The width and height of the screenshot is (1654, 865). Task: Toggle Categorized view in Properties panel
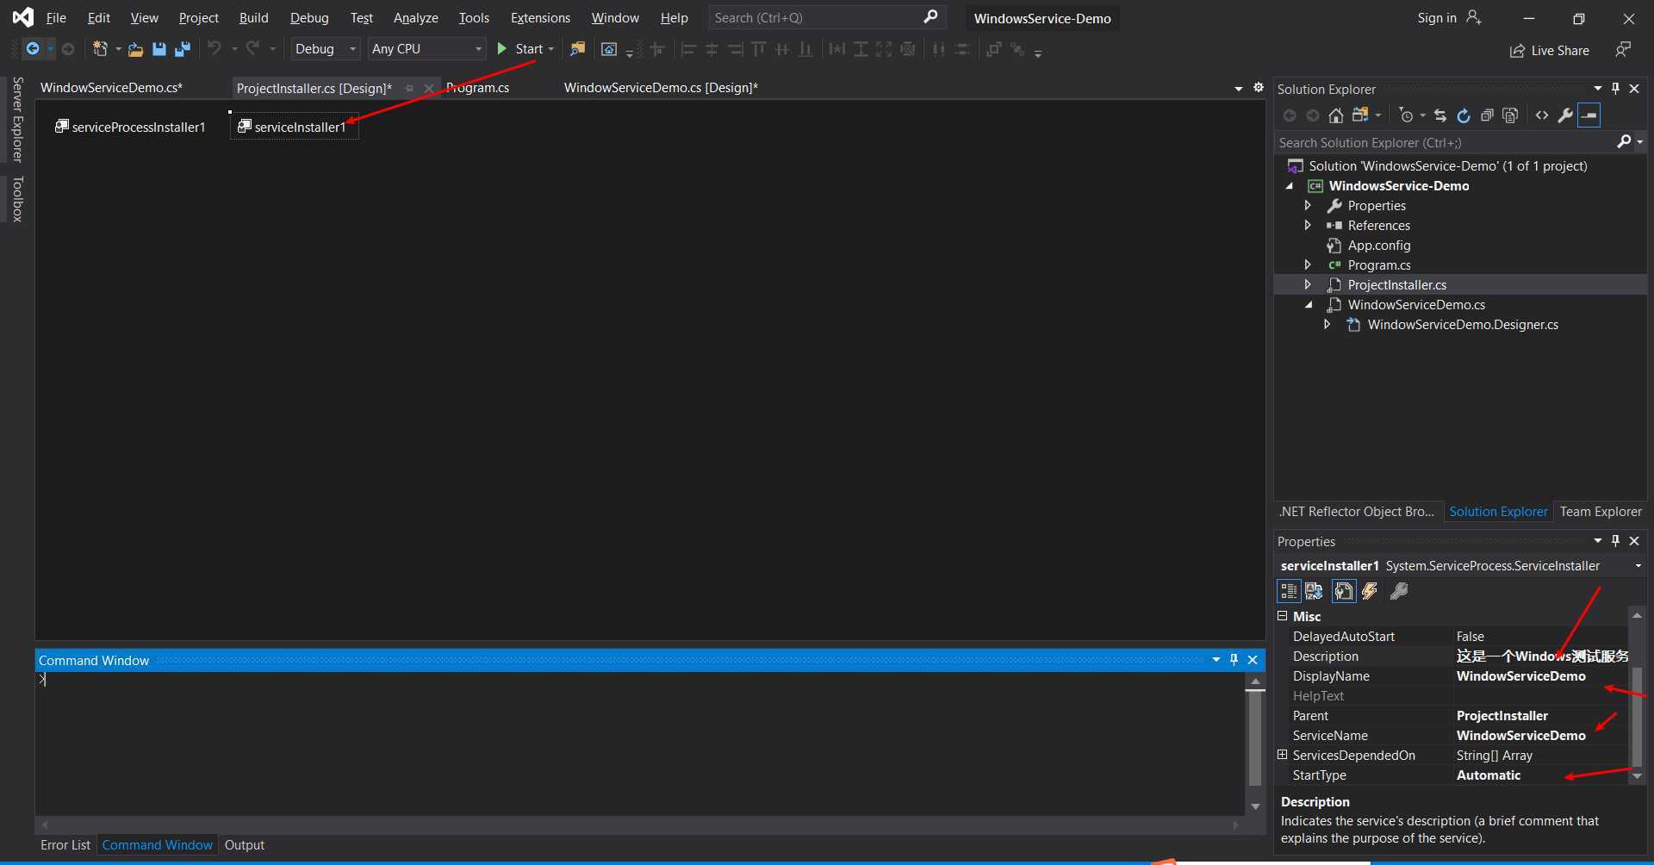1289,591
